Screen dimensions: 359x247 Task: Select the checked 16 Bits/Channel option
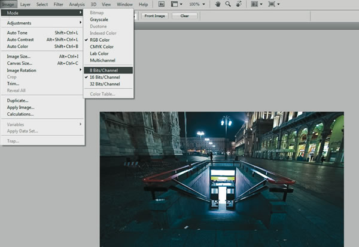[x=108, y=77]
